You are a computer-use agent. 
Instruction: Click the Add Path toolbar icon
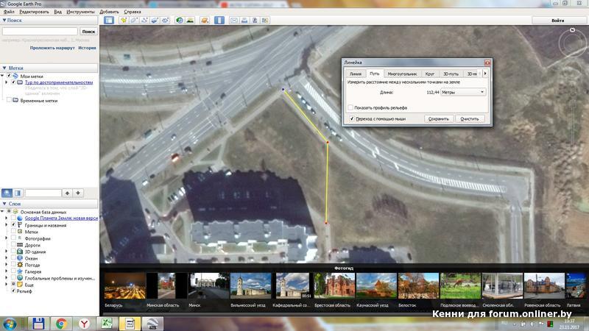tap(145, 20)
